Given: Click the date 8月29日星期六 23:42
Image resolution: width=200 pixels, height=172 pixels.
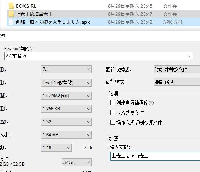Looking at the screenshot, I should [130, 22].
